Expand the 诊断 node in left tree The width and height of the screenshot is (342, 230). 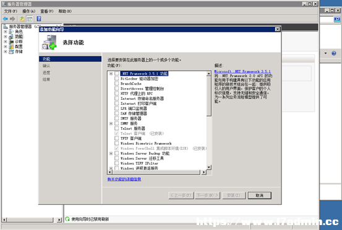tap(6, 41)
